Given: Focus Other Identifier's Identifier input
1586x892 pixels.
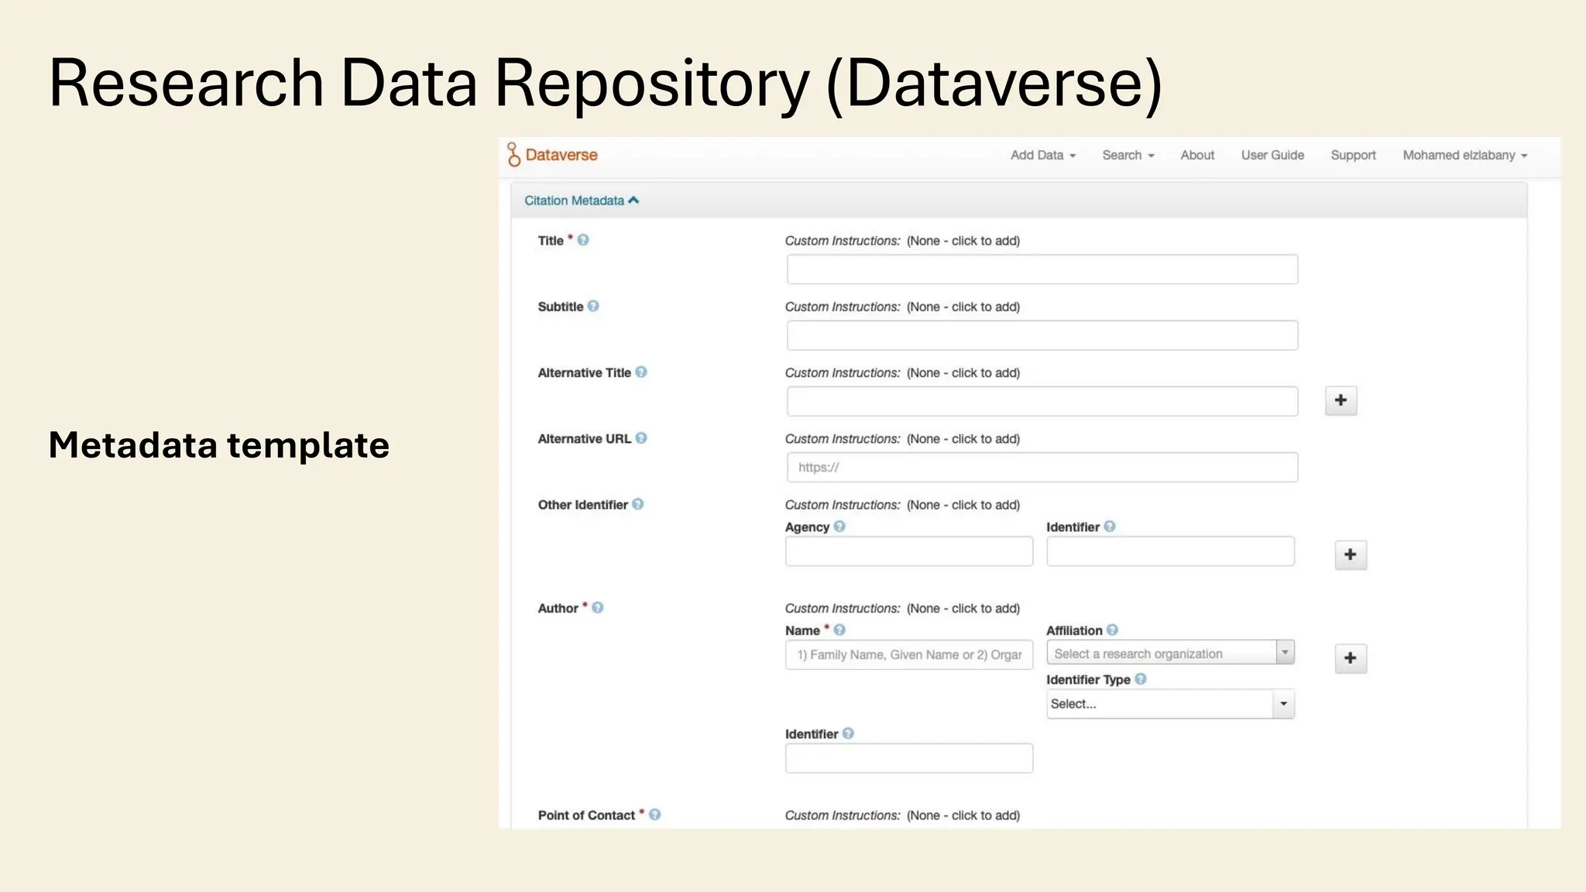Looking at the screenshot, I should tap(1170, 551).
